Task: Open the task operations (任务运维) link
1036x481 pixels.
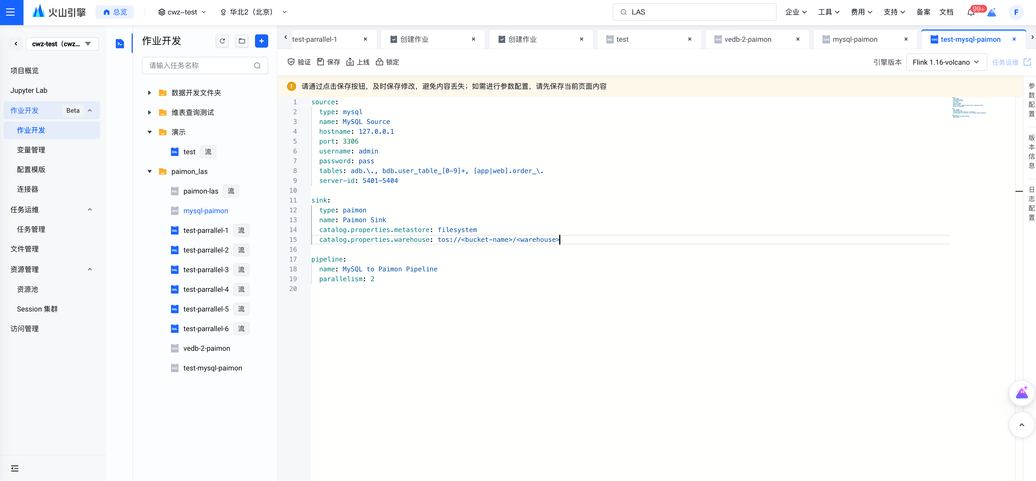Action: click(1011, 62)
